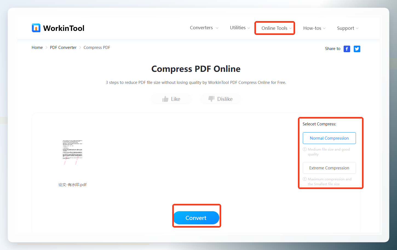Click the info icon beside Medium file size
This screenshot has height=250, width=397.
[305, 149]
